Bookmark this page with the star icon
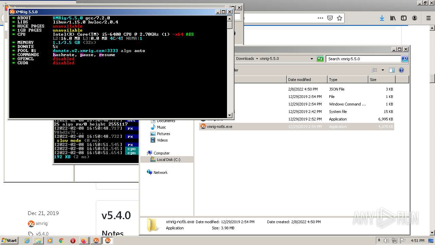 coord(339,18)
